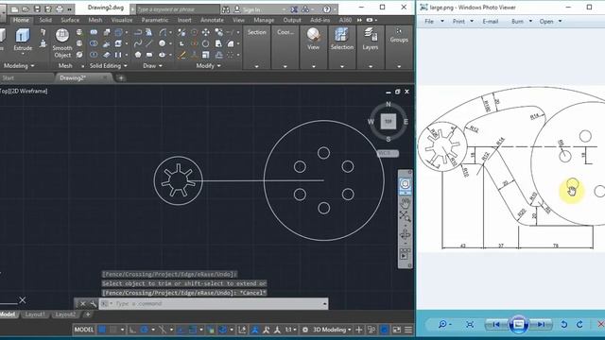Select the Polysolid tool above Presspull
The height and width of the screenshot is (340, 605).
click(43, 32)
